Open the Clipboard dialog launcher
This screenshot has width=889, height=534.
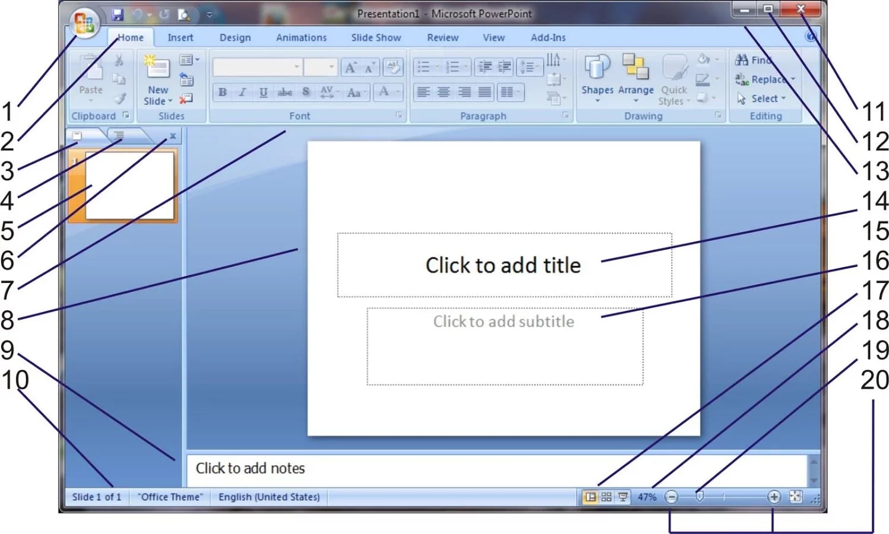[x=126, y=115]
